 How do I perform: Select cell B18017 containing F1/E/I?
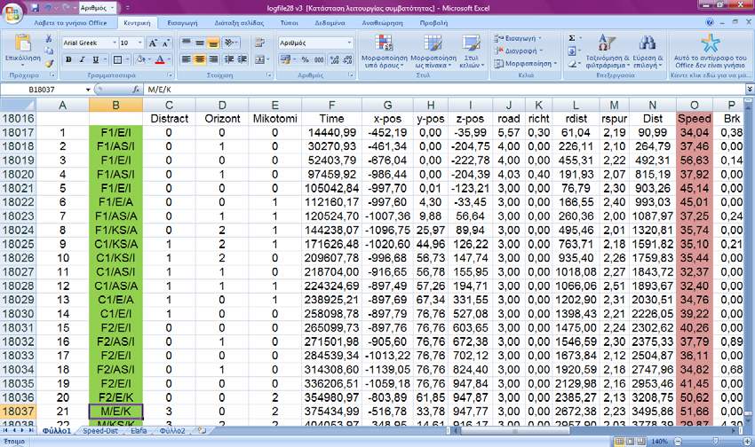tap(115, 132)
